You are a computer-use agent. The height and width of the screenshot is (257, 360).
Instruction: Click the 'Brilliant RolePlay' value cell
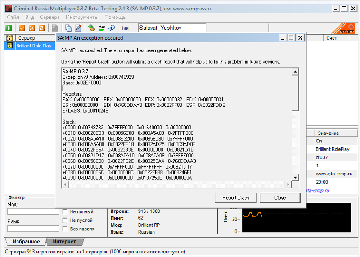point(333,149)
